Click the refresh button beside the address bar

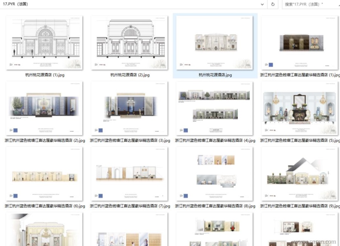pos(273,4)
